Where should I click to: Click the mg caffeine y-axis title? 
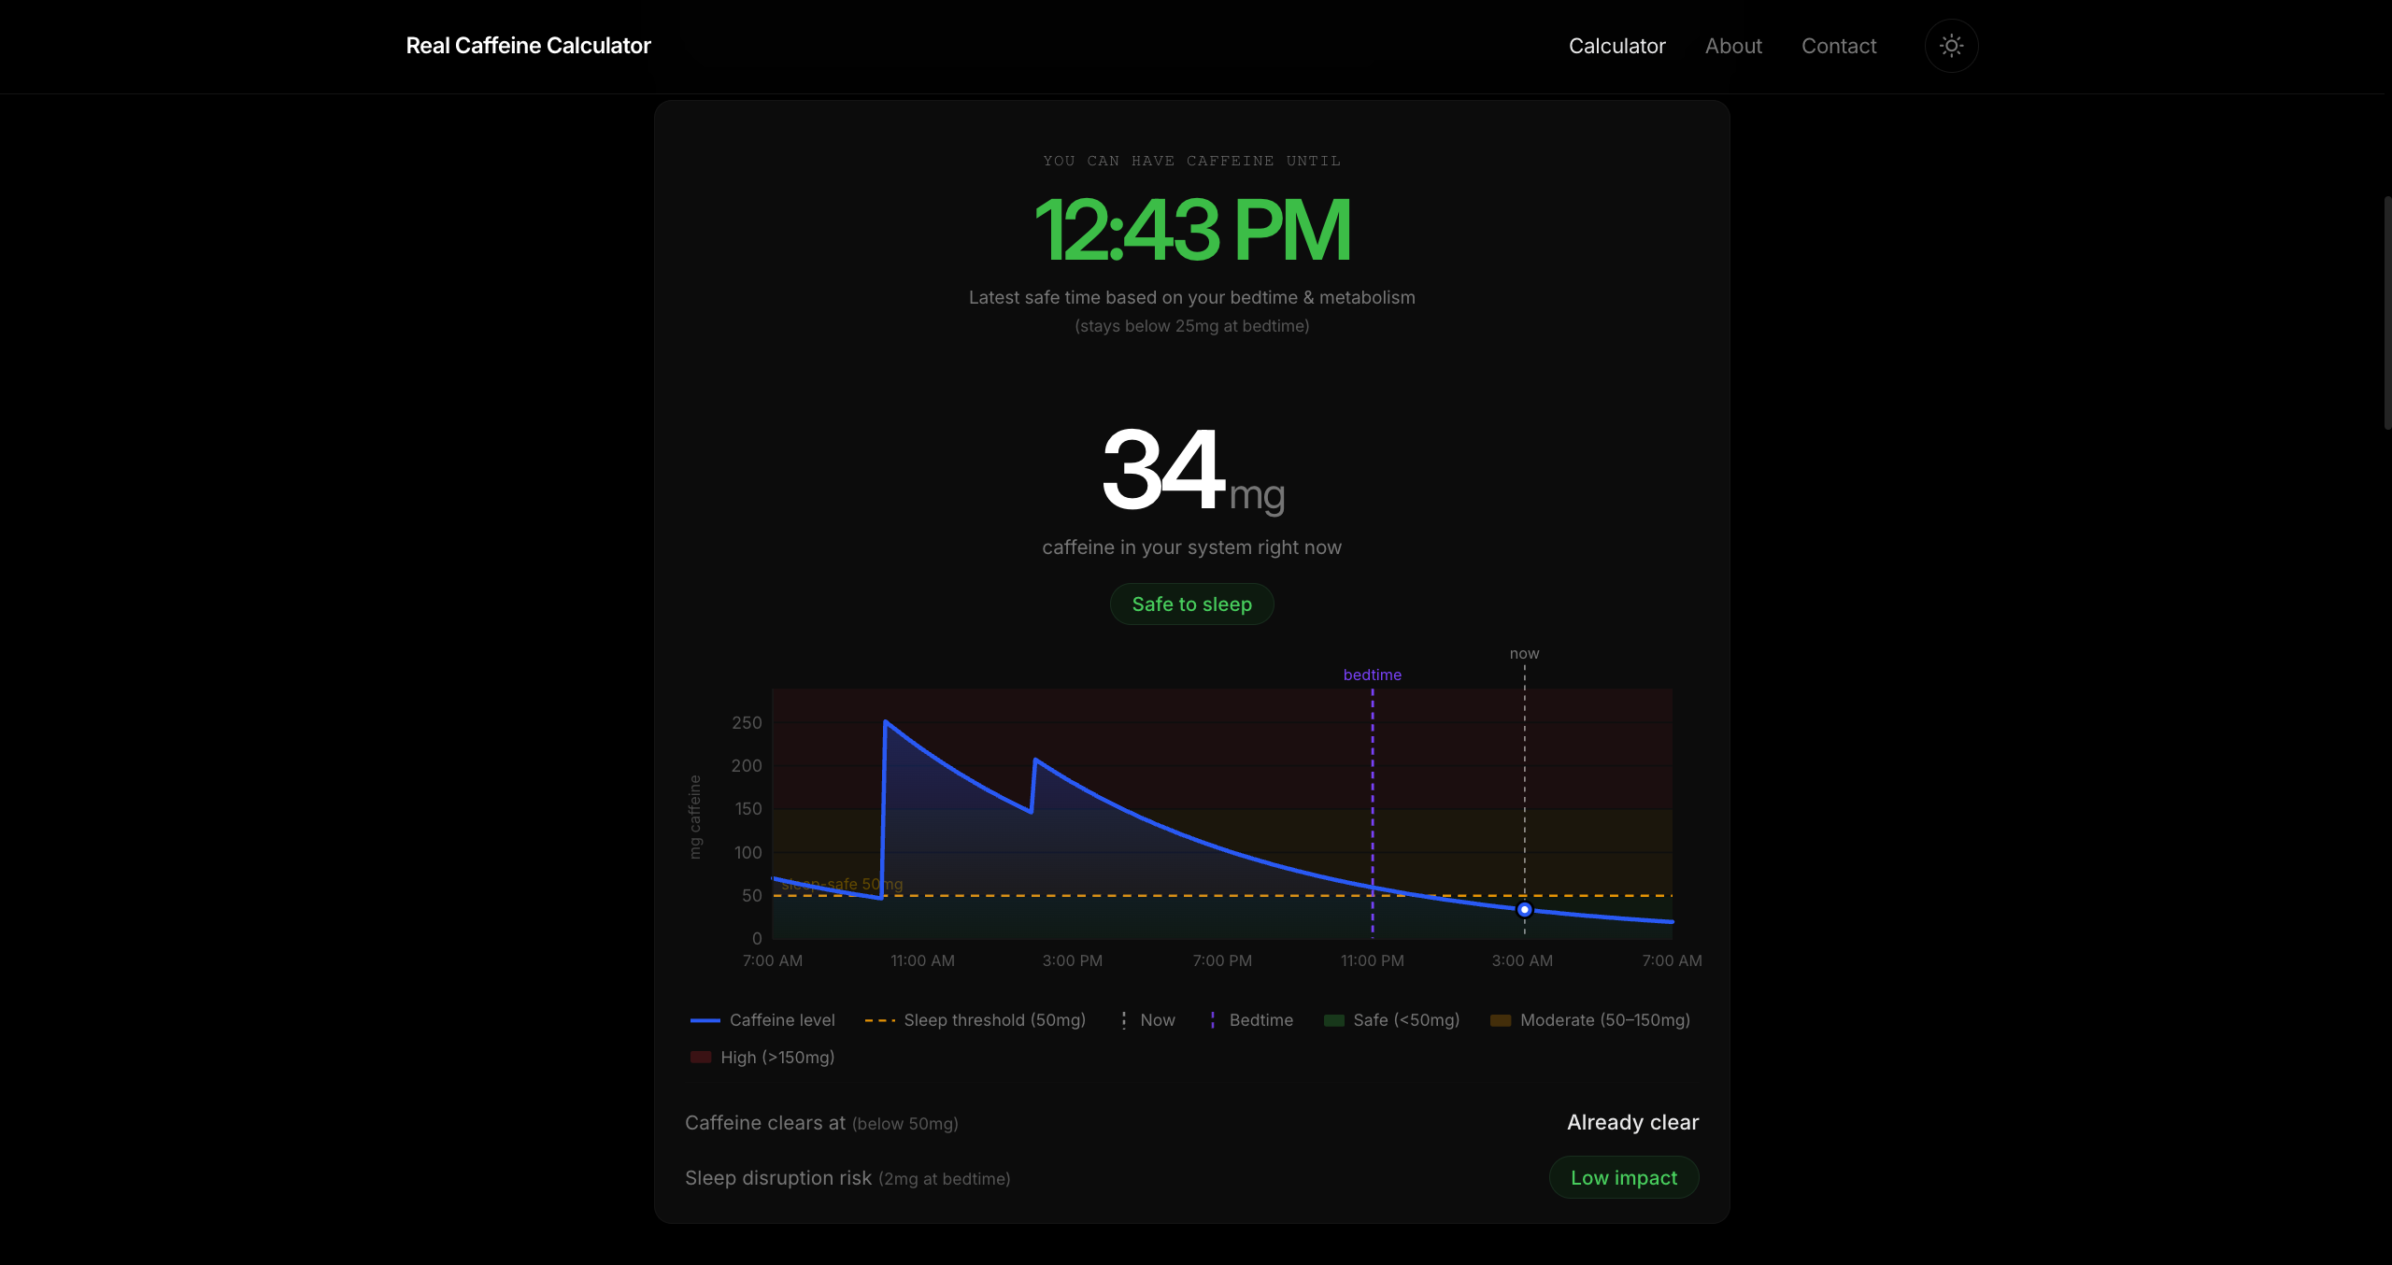[694, 817]
